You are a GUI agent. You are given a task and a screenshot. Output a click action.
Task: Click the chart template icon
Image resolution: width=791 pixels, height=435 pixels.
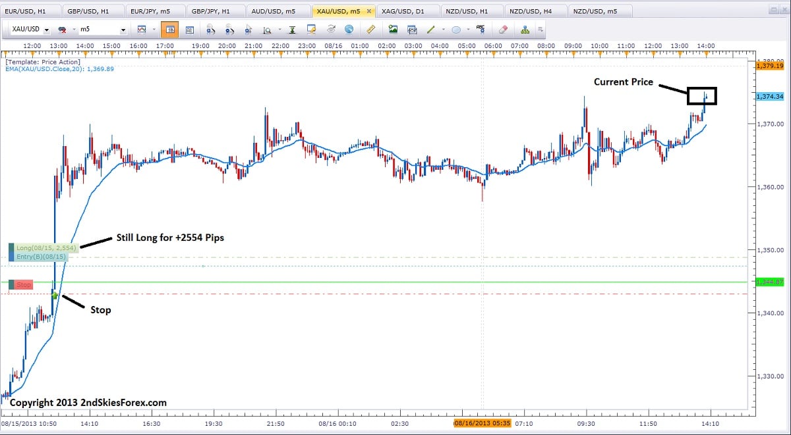coord(412,30)
